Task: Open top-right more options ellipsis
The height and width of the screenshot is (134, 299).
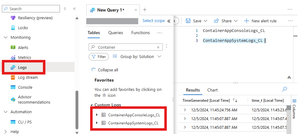Action: (290, 9)
